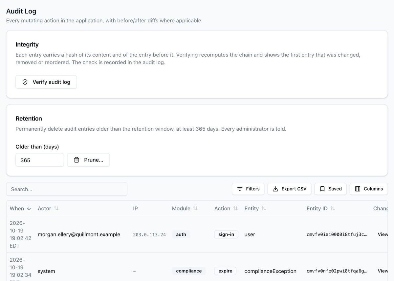This screenshot has height=281, width=394.
Task: Click the Audit Log page title
Action: tap(21, 11)
